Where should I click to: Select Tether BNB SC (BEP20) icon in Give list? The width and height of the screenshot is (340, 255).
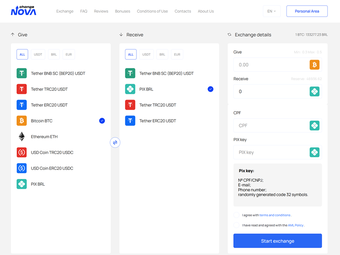[22, 73]
